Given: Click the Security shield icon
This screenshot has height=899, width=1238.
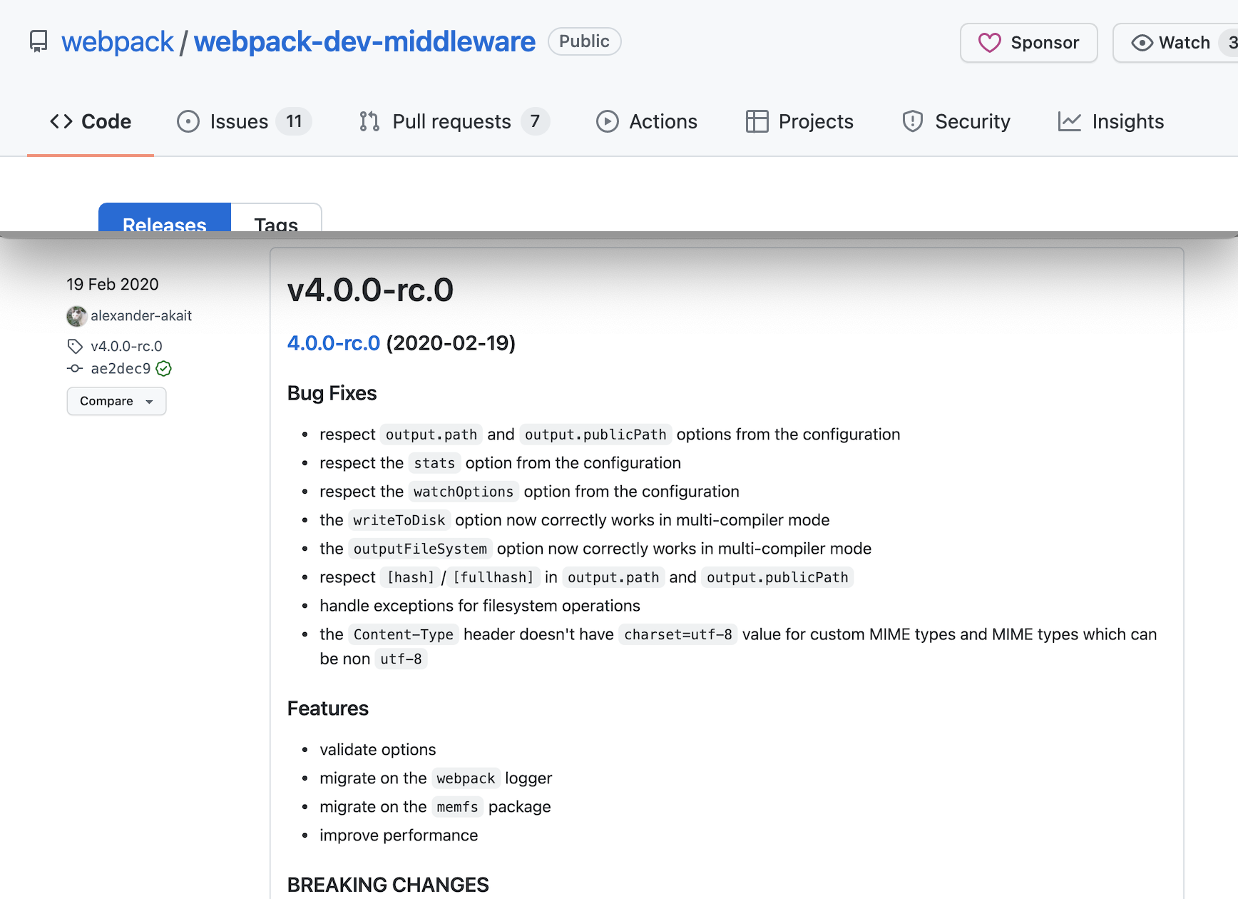Looking at the screenshot, I should pyautogui.click(x=912, y=121).
